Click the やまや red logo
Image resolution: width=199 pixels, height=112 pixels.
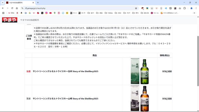pos(10,20)
